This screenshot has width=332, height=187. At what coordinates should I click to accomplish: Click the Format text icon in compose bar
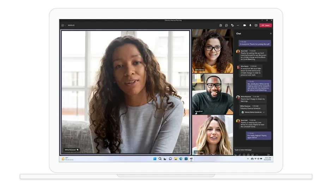236,155
